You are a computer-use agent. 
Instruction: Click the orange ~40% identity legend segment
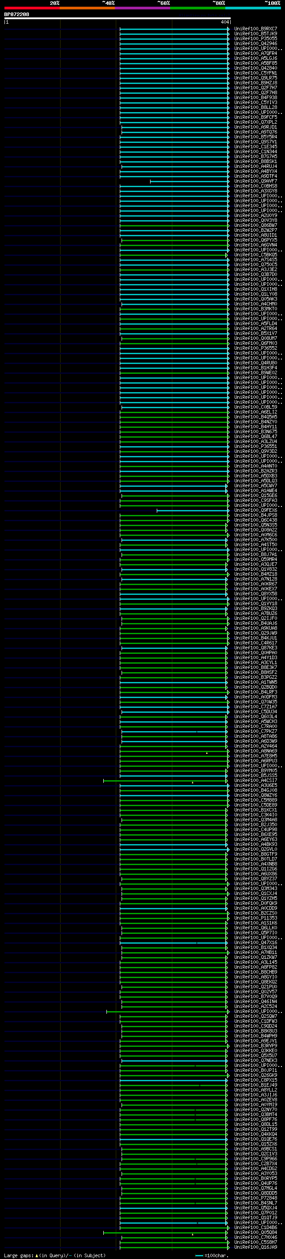pos(87,8)
